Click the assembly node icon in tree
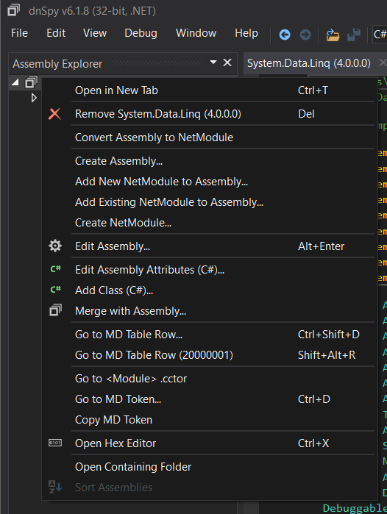This screenshot has width=387, height=514. click(x=31, y=82)
